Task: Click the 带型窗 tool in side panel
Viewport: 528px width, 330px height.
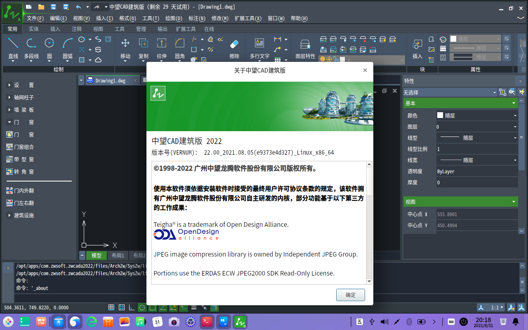Action: coord(20,159)
